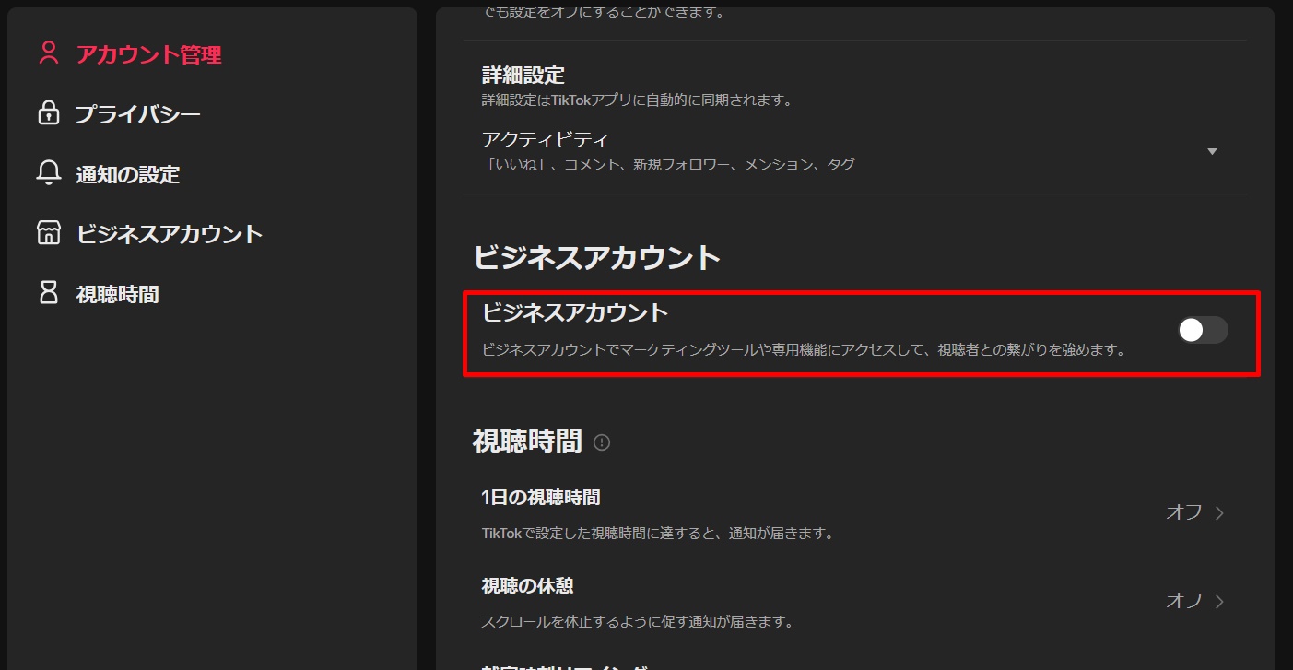Image resolution: width=1293 pixels, height=670 pixels.
Task: Jump to ビジネスアカウント text in the sidebar
Action: [x=170, y=234]
